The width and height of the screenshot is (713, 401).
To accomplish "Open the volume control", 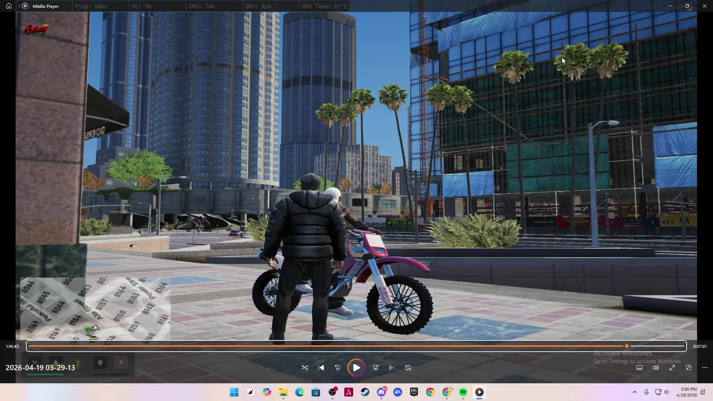I will click(x=656, y=368).
